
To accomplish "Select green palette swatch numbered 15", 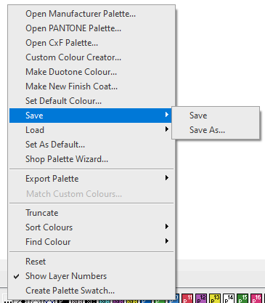I will (242, 299).
